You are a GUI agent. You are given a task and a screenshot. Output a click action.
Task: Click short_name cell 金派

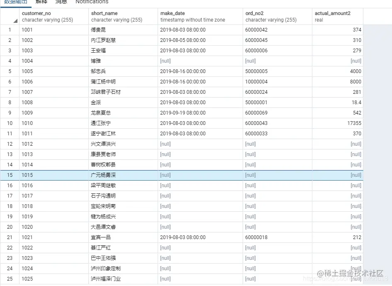[x=123, y=103]
